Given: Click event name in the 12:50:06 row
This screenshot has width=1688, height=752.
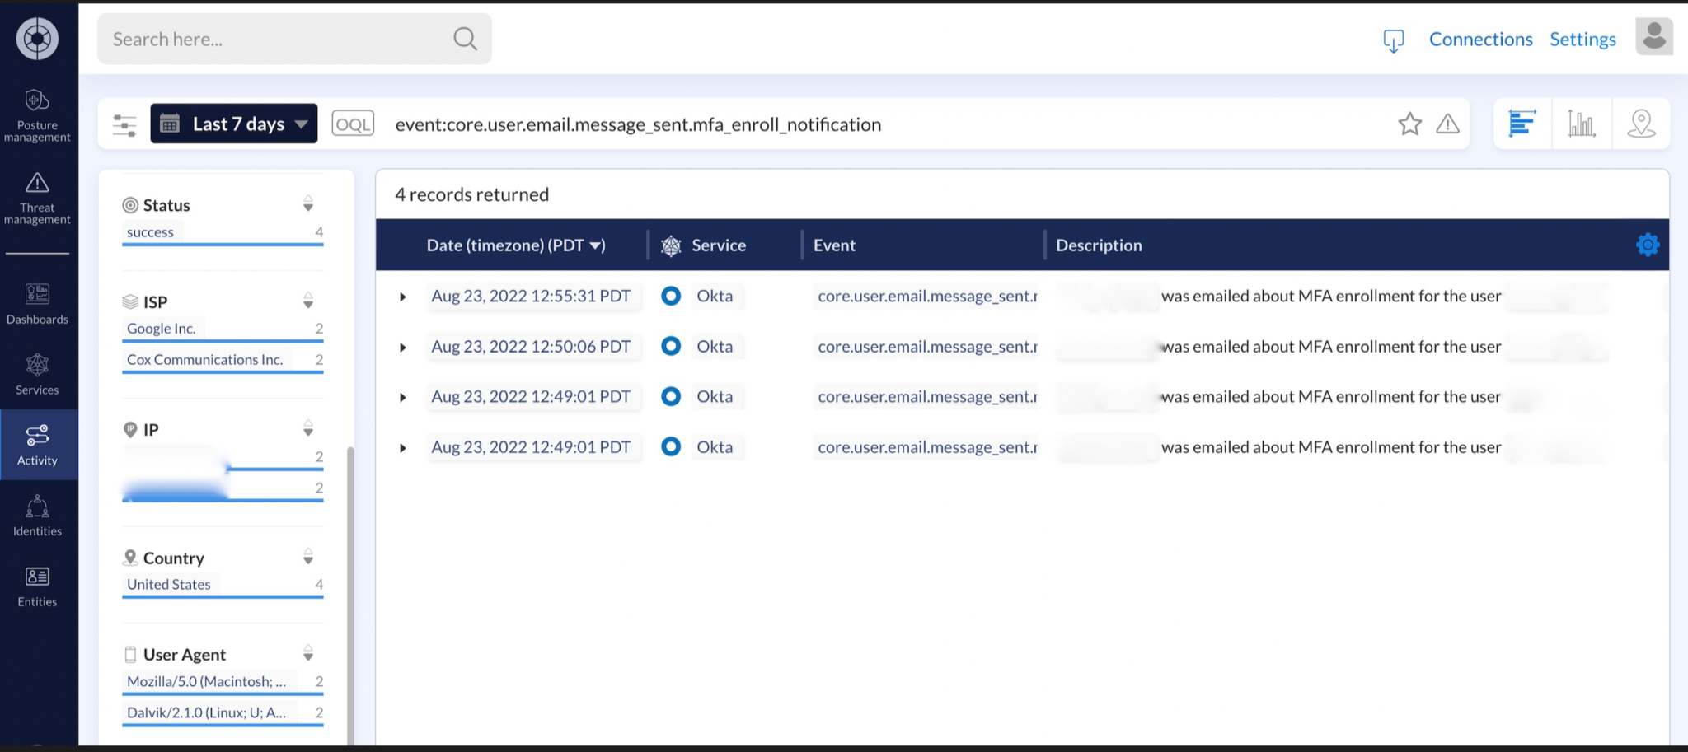Looking at the screenshot, I should 927,346.
